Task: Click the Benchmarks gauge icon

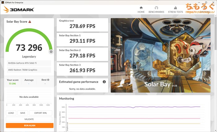Action: click(x=156, y=8)
